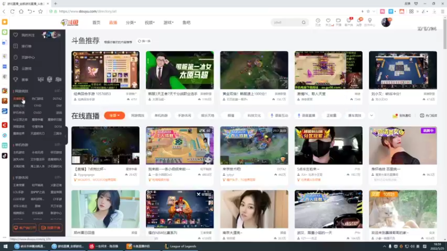Filter live list by 手游休闲 pill
The height and width of the screenshot is (251, 447).
coord(184,115)
